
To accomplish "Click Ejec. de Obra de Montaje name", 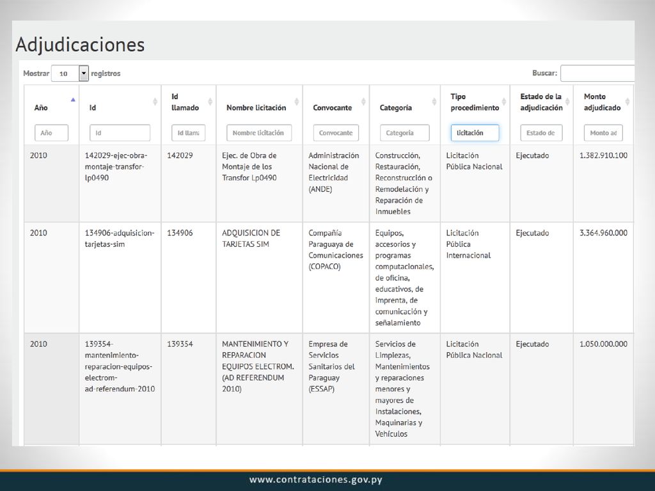I will click(x=249, y=167).
